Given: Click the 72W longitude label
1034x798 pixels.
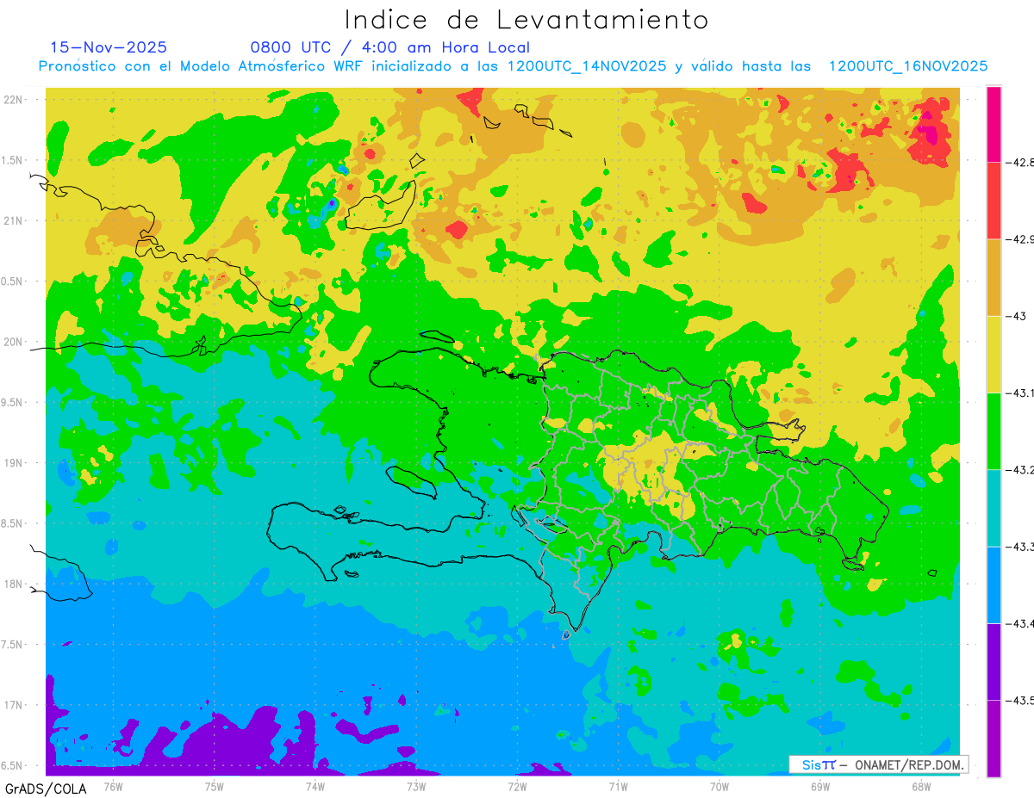Looking at the screenshot, I should coord(517,786).
